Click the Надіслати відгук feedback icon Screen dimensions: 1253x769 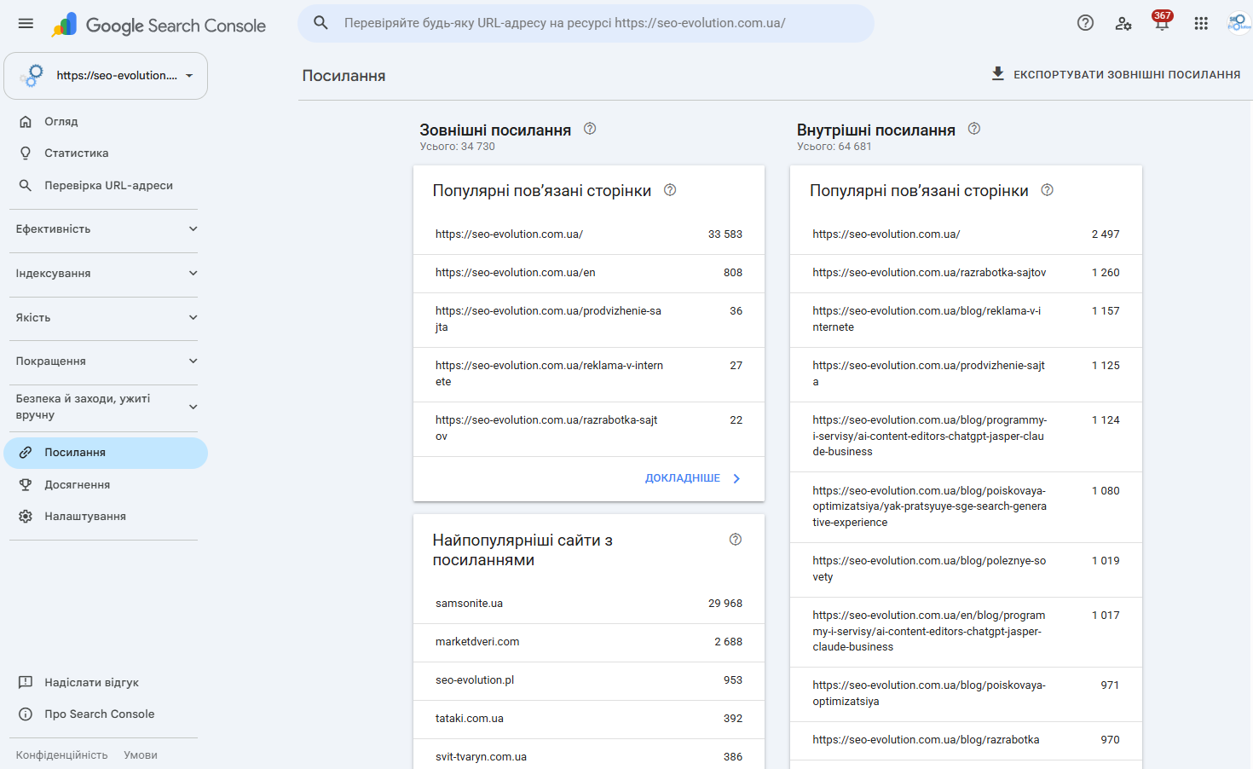pyautogui.click(x=26, y=682)
